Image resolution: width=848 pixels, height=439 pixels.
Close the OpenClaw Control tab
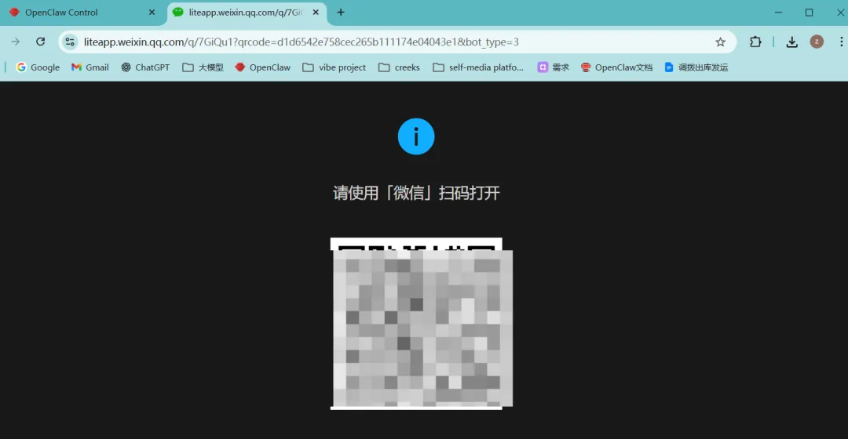coord(152,13)
